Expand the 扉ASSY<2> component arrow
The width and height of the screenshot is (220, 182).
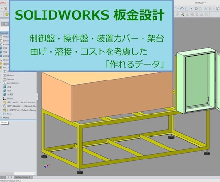(x=1, y=110)
